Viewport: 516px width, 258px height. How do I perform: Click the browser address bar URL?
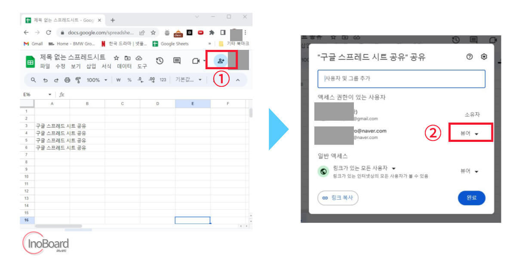(100, 32)
